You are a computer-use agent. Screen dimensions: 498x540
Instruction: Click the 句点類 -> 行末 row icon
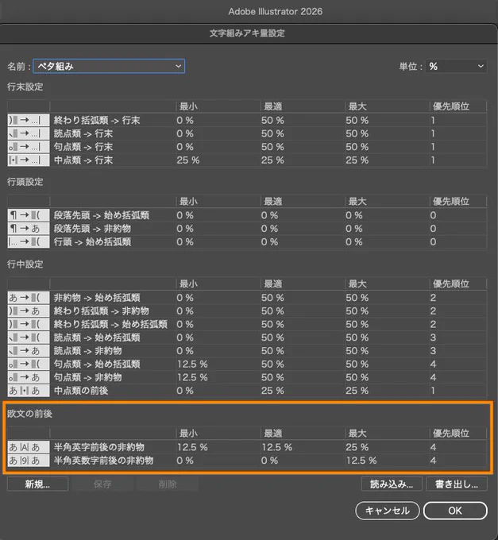[29, 147]
